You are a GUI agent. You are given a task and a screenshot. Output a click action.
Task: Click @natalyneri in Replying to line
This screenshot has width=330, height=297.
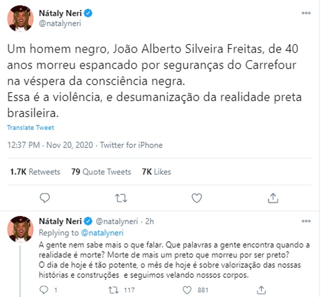coord(102,233)
